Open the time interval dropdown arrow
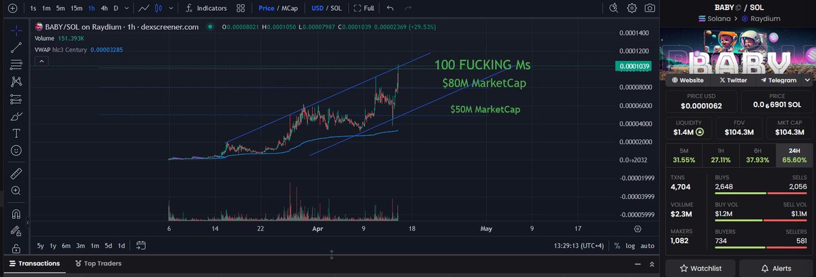816x277 pixels. [x=129, y=8]
